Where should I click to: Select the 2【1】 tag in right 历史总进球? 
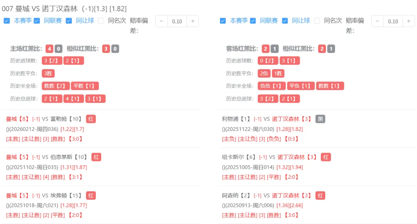pos(290,99)
